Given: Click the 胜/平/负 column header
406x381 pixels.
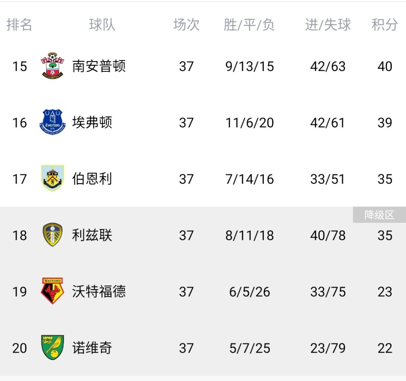Looking at the screenshot, I should [x=249, y=25].
